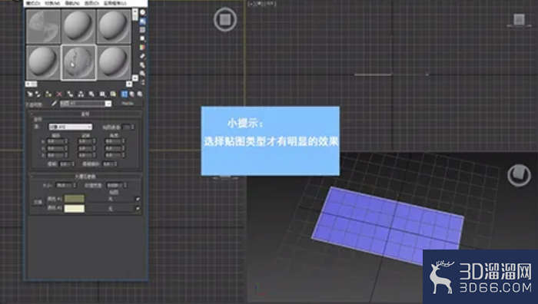The image size is (538, 304).
Task: Click the Sample UV Tiling icon
Action: coord(142,38)
